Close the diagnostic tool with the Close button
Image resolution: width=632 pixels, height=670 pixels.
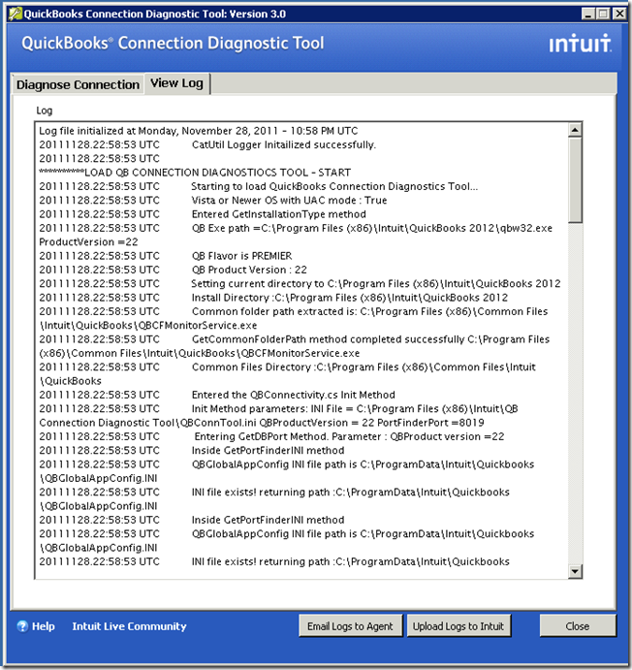tap(578, 626)
